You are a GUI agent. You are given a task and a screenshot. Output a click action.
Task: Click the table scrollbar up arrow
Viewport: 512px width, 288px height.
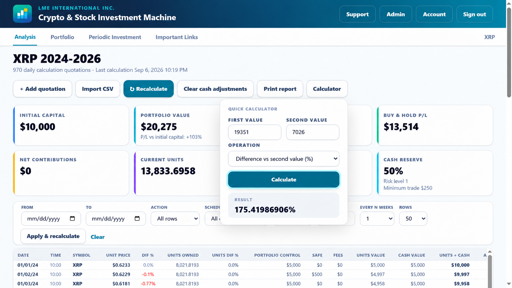tap(490, 252)
